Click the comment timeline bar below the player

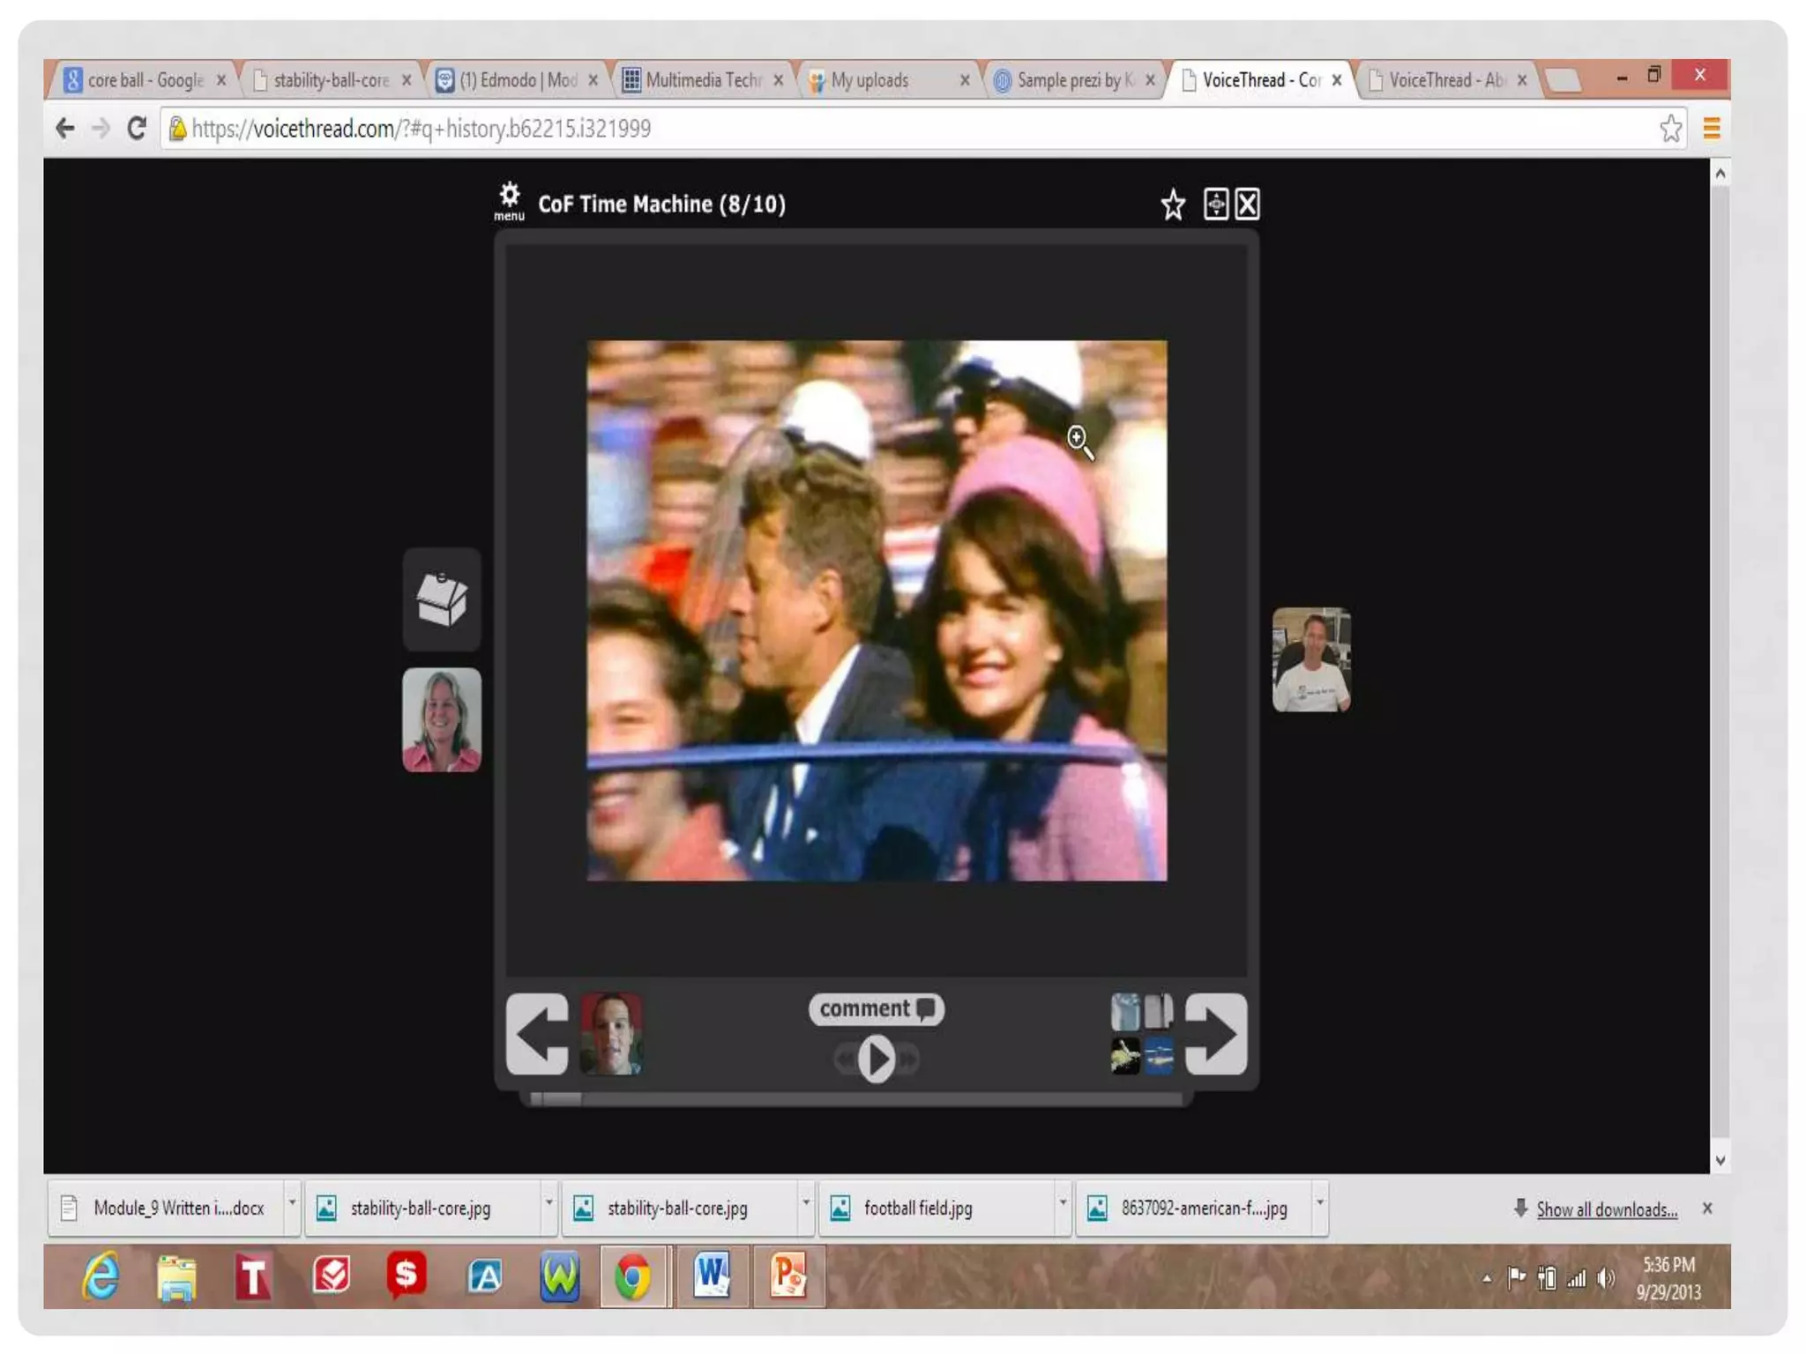tap(855, 1099)
